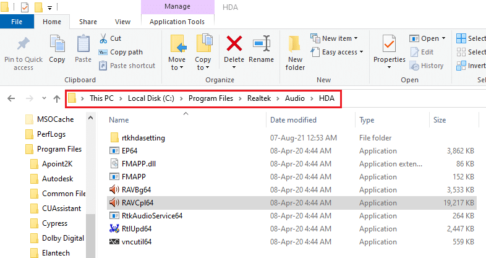This screenshot has width=486, height=258.
Task: Click the RtlUpd64 application icon
Action: click(x=114, y=228)
